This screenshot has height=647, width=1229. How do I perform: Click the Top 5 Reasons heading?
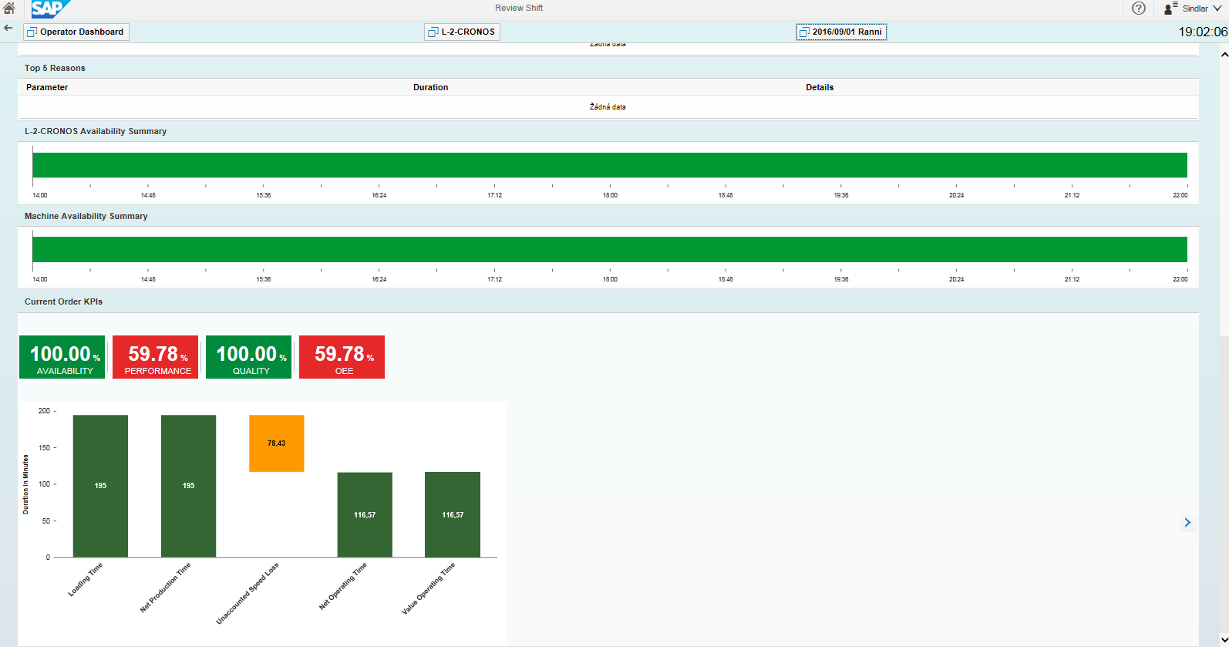(55, 68)
